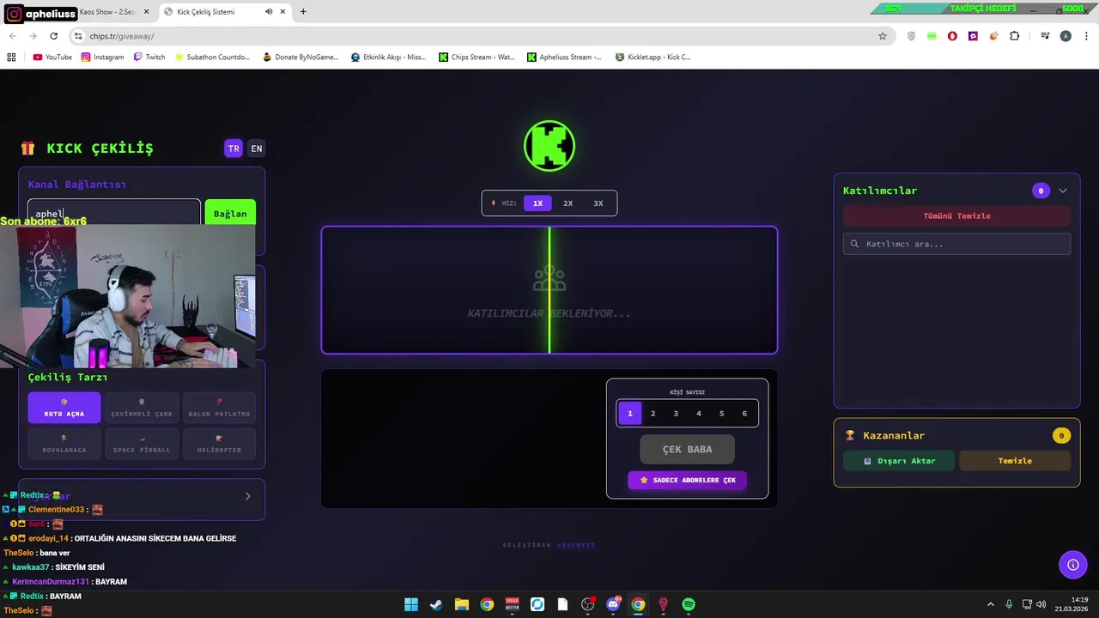Open Spotify from the taskbar
Viewport: 1099px width, 618px height.
click(689, 604)
